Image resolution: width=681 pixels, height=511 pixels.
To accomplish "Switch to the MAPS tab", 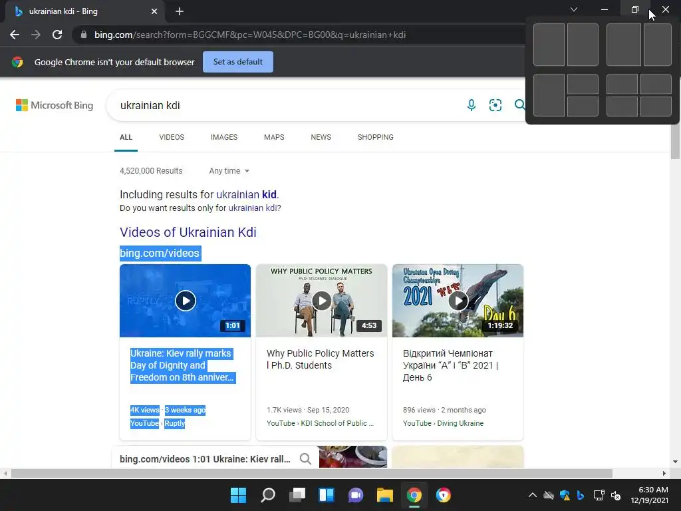I will pyautogui.click(x=274, y=137).
